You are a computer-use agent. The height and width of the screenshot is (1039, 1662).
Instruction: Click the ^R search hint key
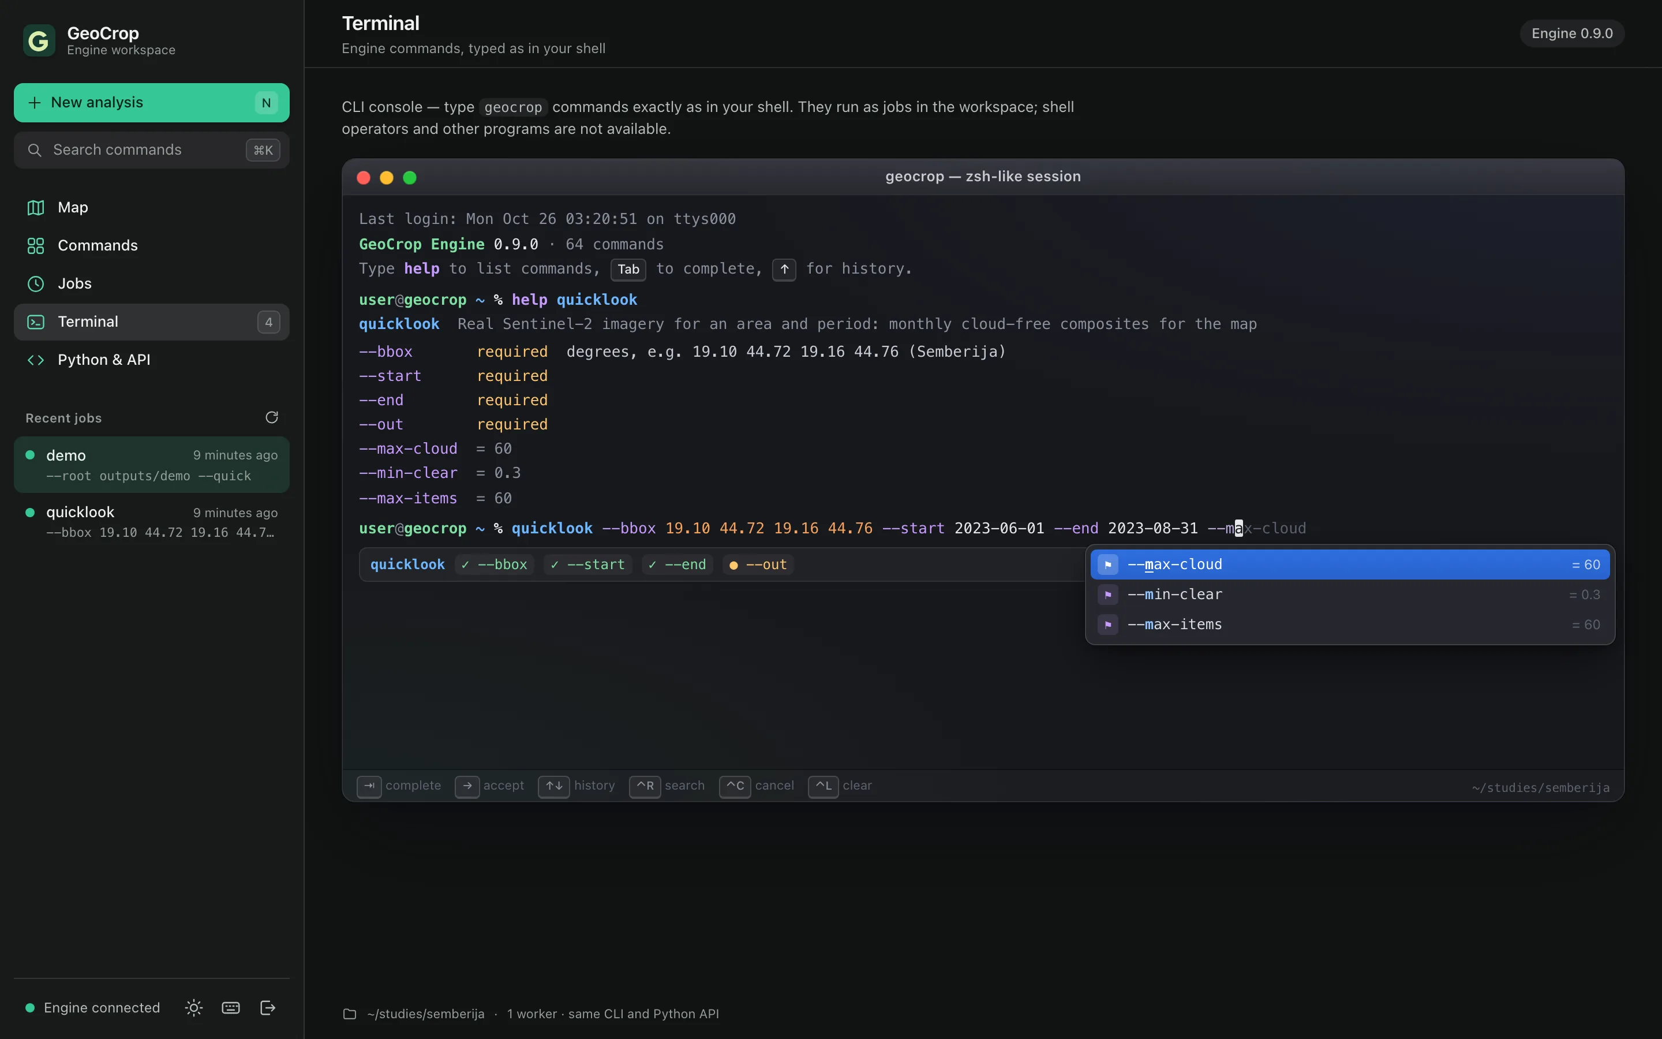tap(645, 786)
